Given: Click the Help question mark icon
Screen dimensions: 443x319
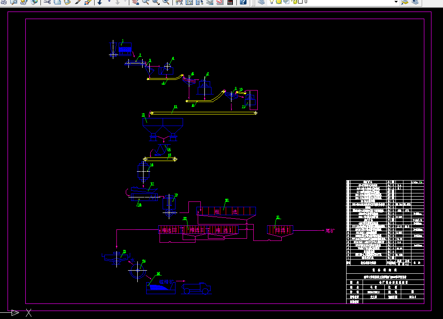Looking at the screenshot, I should [243, 2].
